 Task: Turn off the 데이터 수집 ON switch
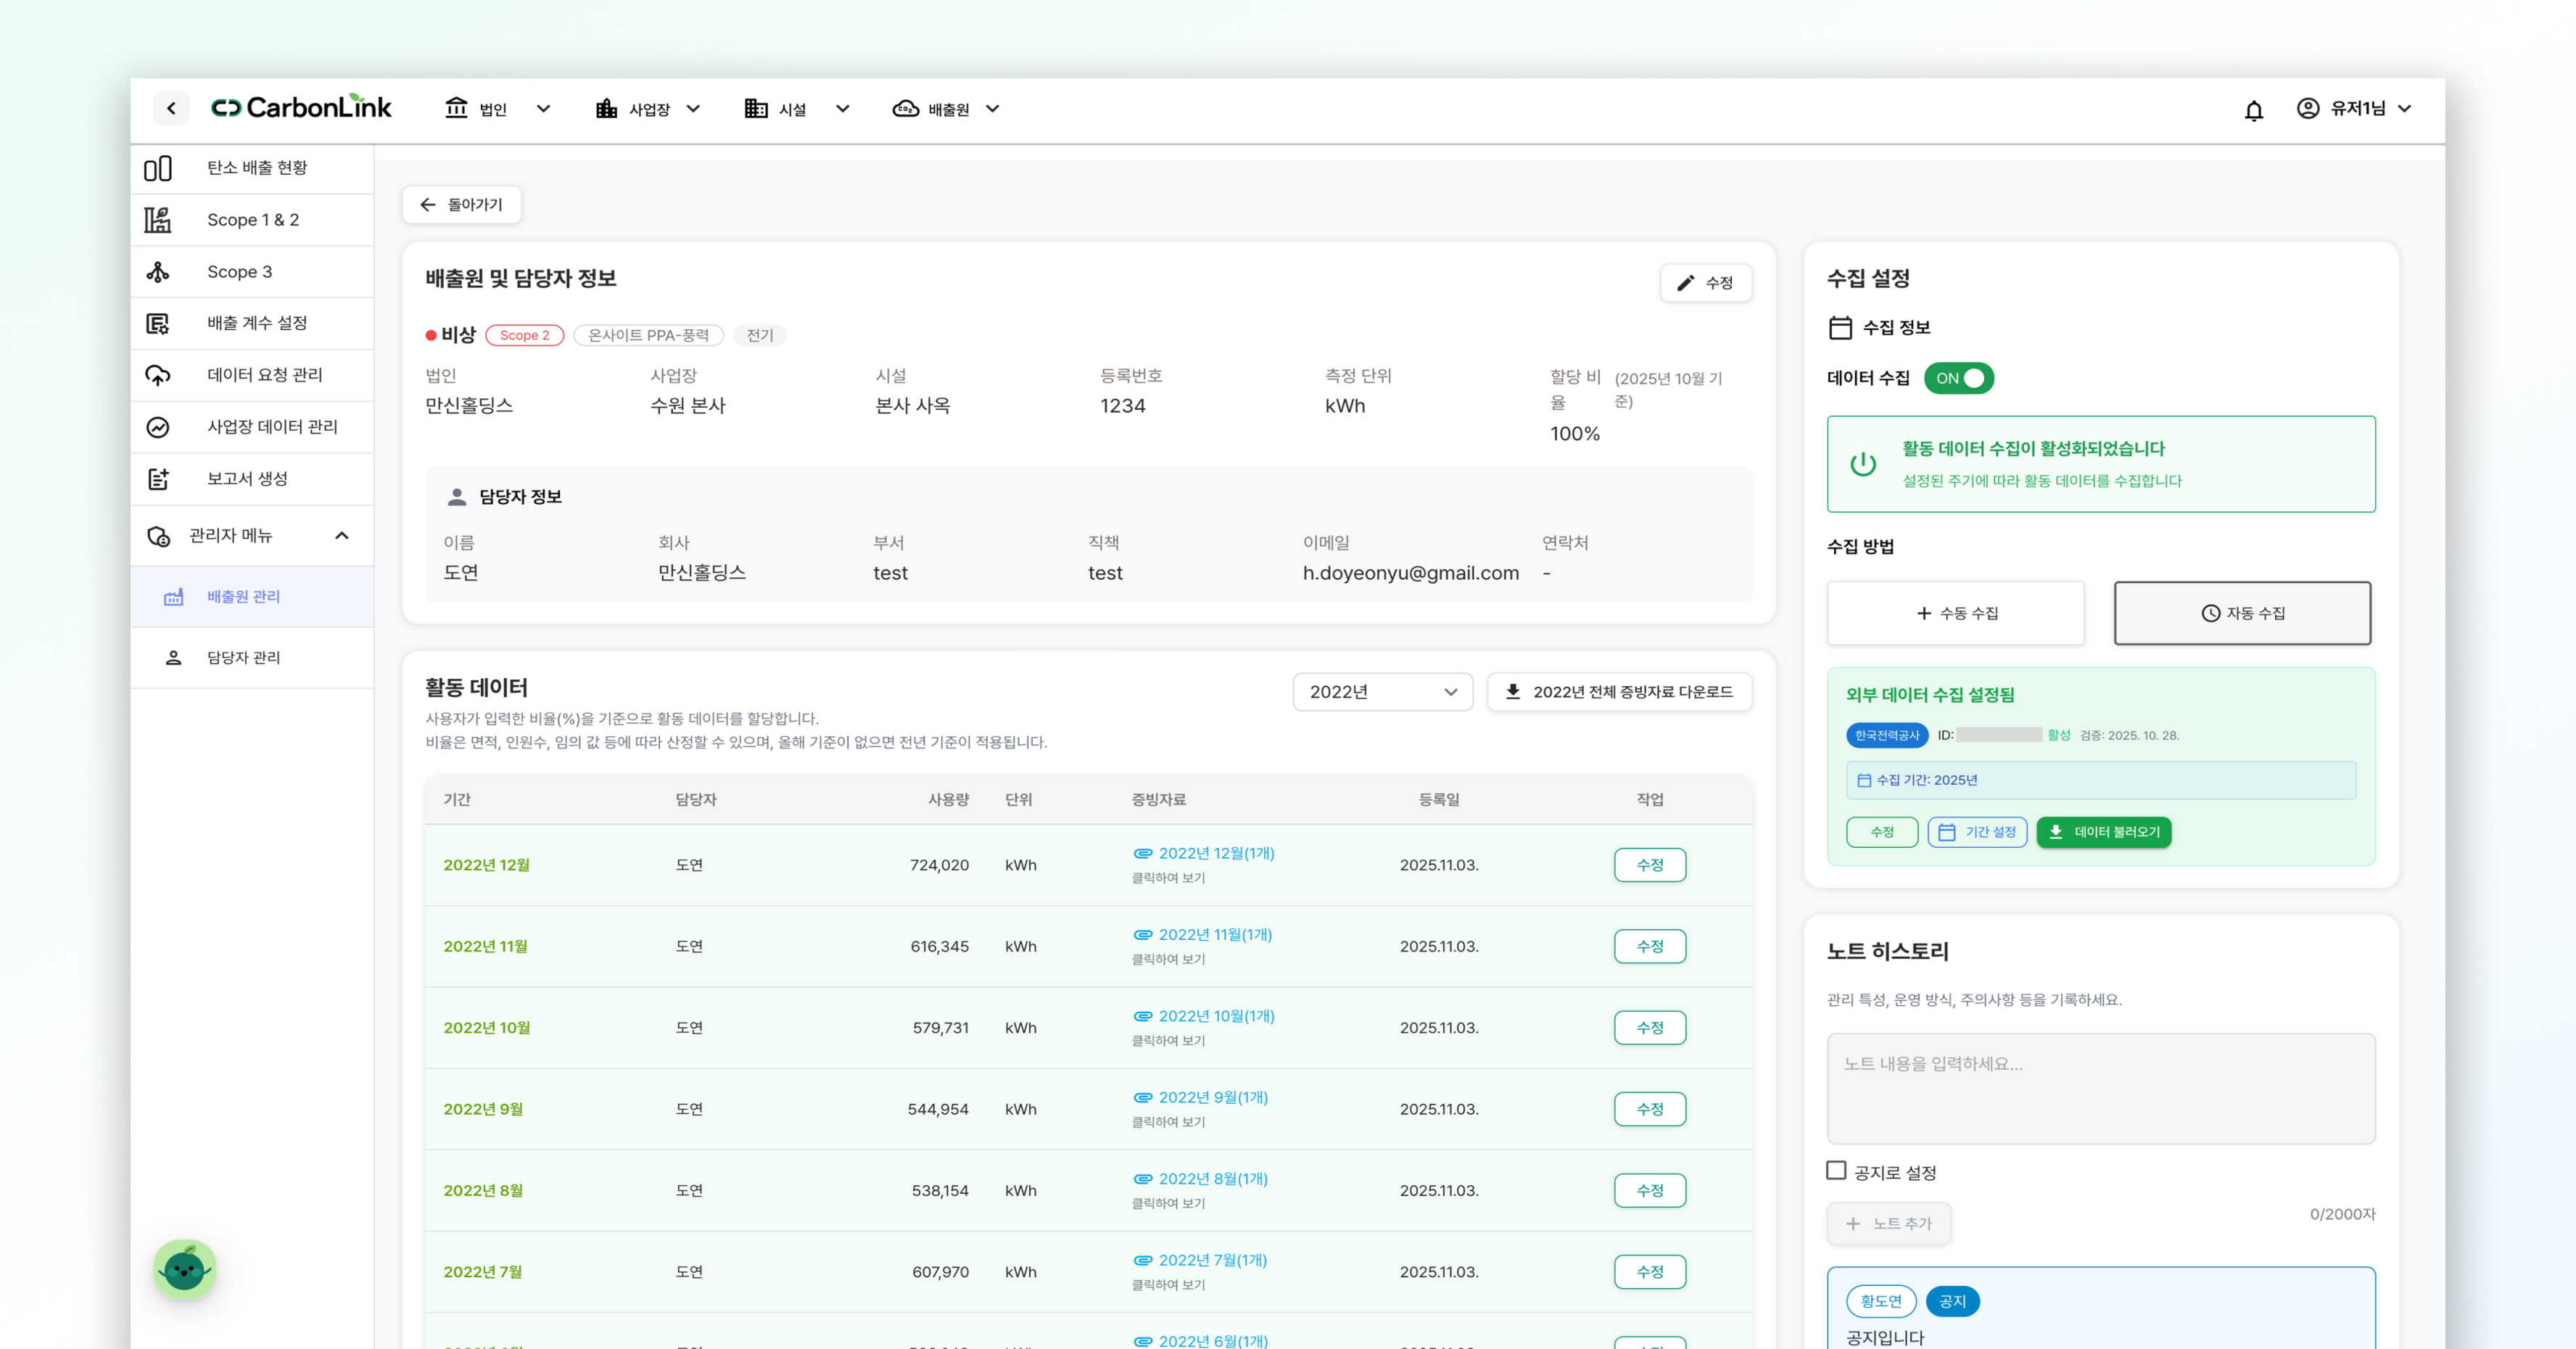coord(1958,378)
